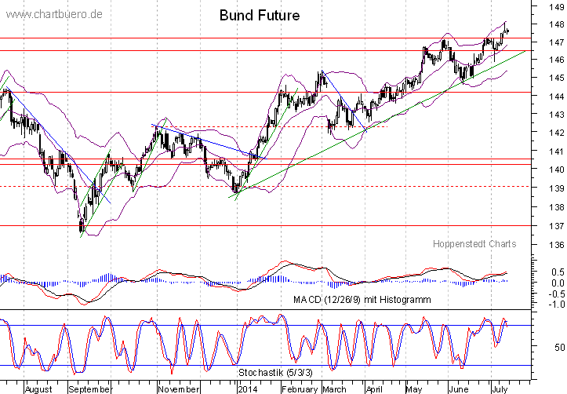Screen dimensions: 567x394
Task: Click the February label on time axis
Action: click(299, 388)
